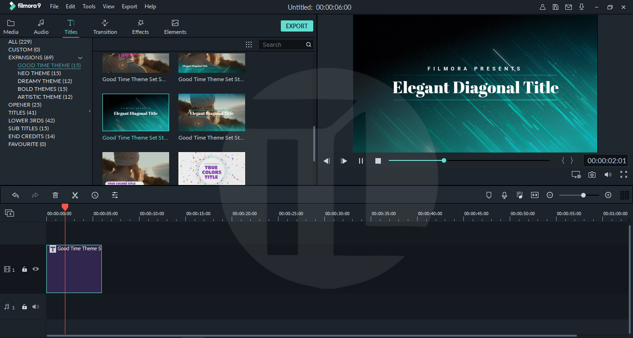Click the timeline horizontal scrollbar
The image size is (633, 338).
pyautogui.click(x=312, y=336)
